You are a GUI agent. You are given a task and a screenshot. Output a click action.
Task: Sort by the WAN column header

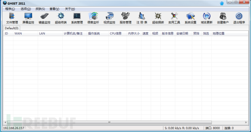[x=25, y=33]
